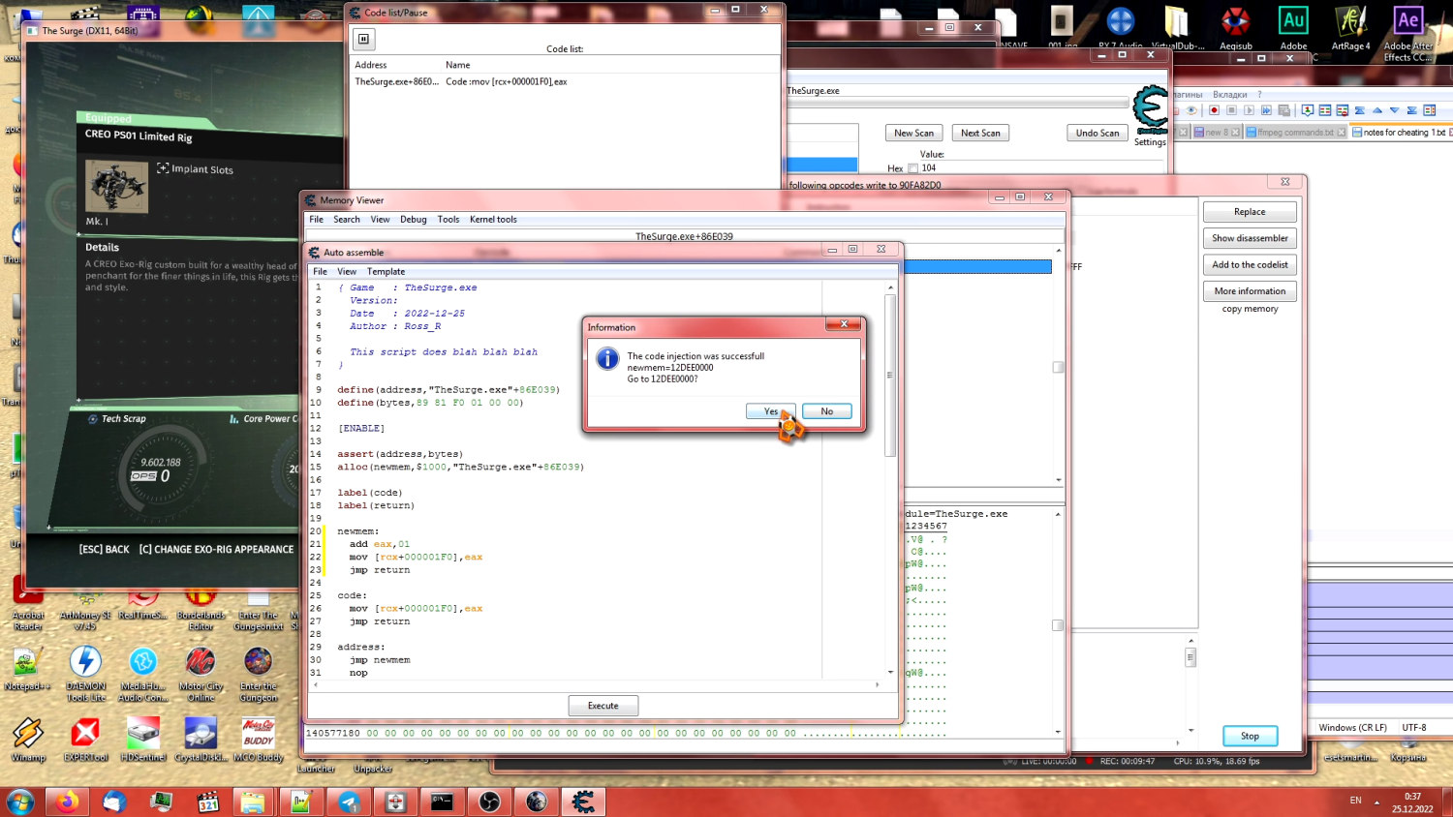
Task: Click Notepad++ stop recording macro icon
Action: pyautogui.click(x=1231, y=110)
